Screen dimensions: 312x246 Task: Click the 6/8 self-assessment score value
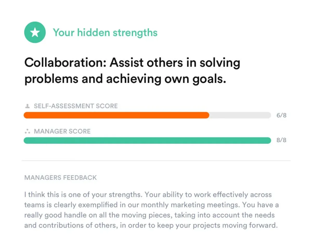click(x=281, y=116)
